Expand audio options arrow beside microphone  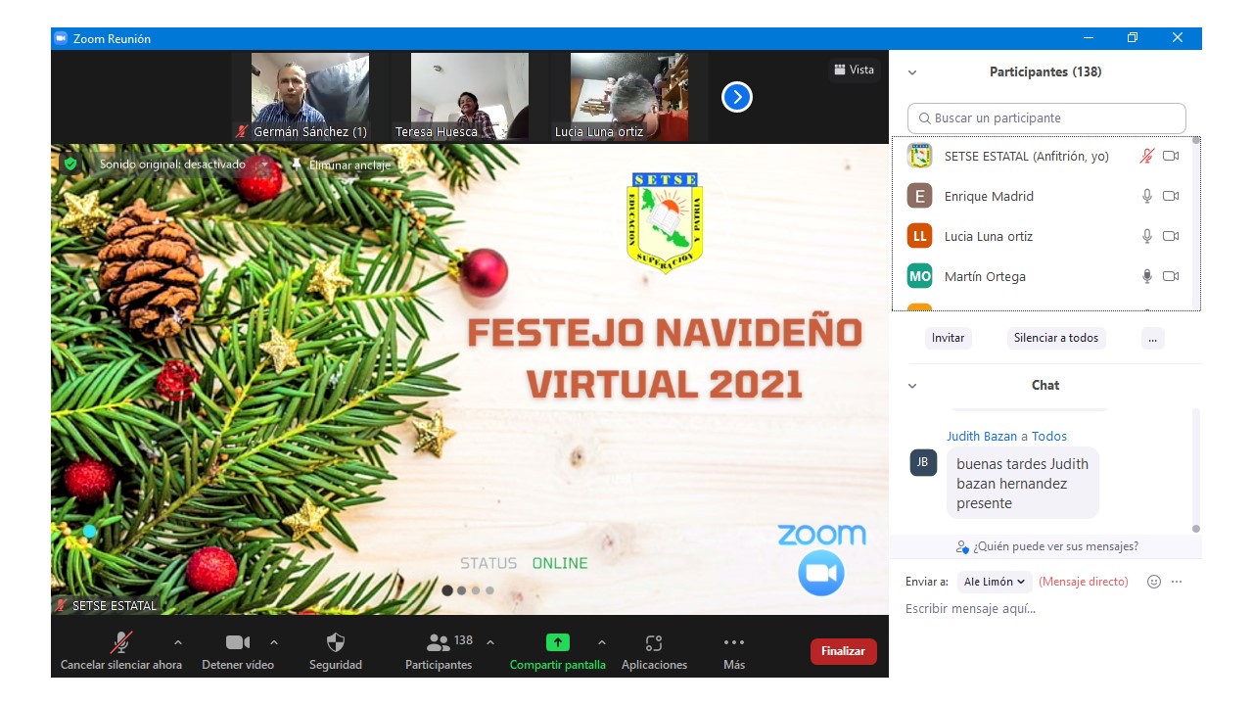tap(177, 642)
